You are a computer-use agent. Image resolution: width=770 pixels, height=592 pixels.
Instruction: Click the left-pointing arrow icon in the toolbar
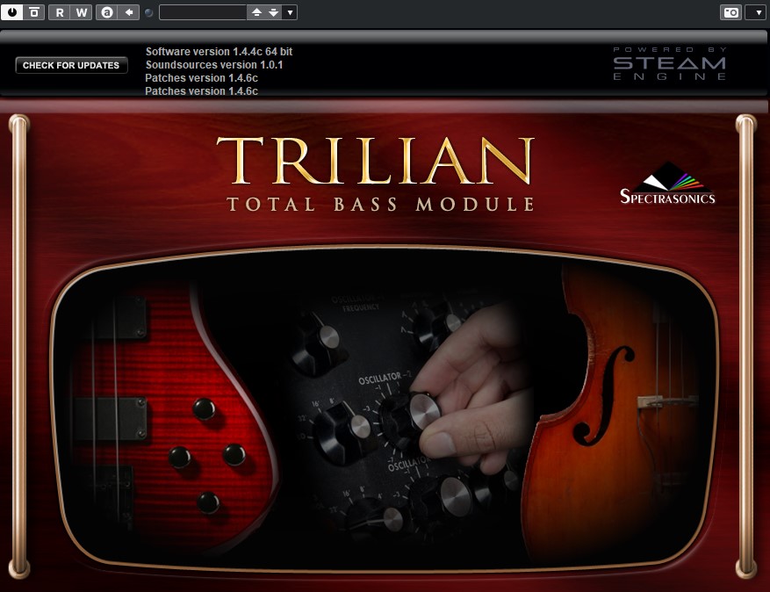(x=129, y=12)
